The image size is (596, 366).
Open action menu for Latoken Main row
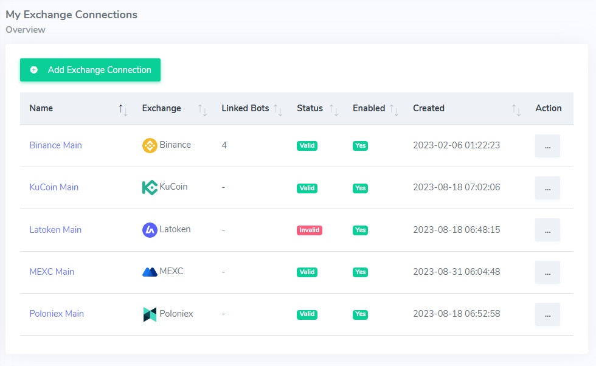[547, 230]
